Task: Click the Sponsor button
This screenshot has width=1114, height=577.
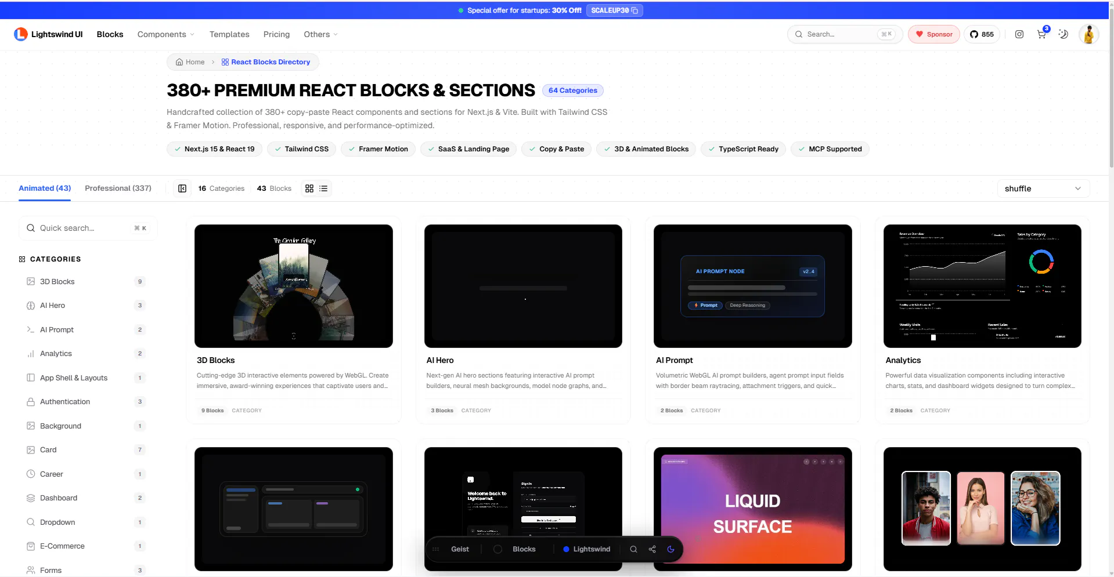Action: 934,34
